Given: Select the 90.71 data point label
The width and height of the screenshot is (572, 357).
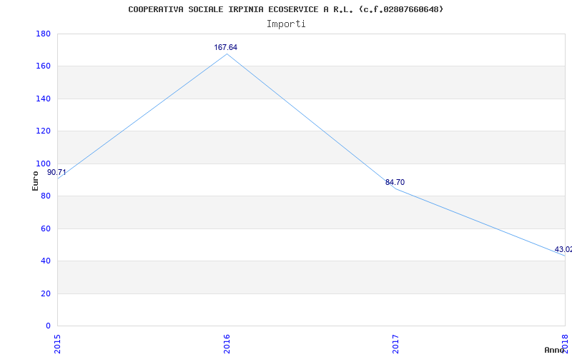Looking at the screenshot, I should tap(56, 172).
